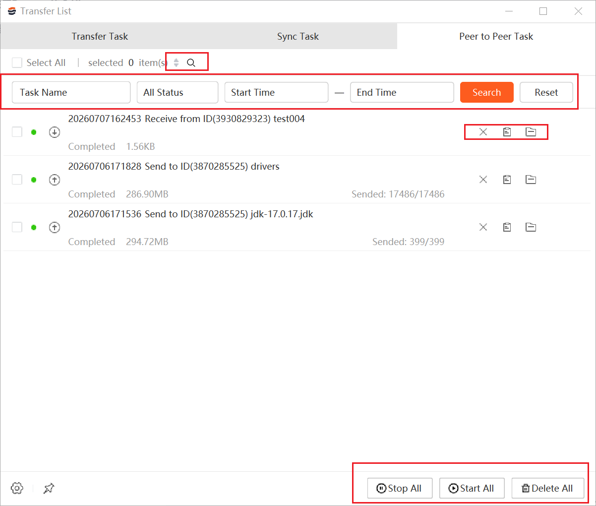Click the orange Search button
The height and width of the screenshot is (506, 596).
pos(486,92)
